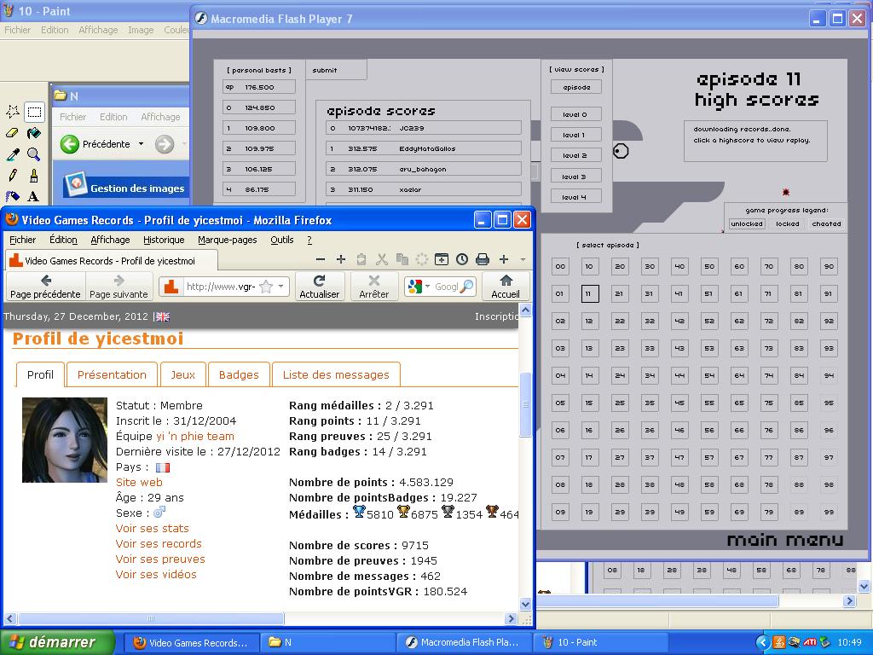
Task: Open the Google search engine dropdown
Action: point(428,287)
